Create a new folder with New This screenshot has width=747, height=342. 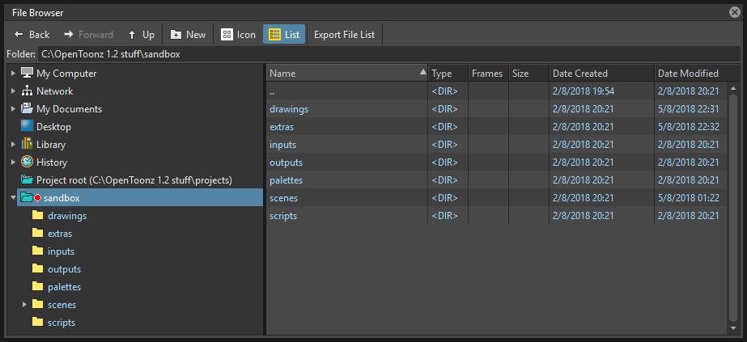[189, 35]
